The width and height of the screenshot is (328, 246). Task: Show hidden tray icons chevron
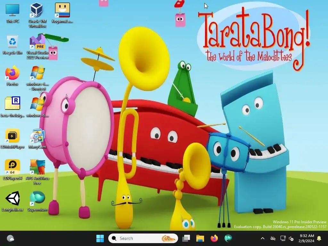click(263, 238)
